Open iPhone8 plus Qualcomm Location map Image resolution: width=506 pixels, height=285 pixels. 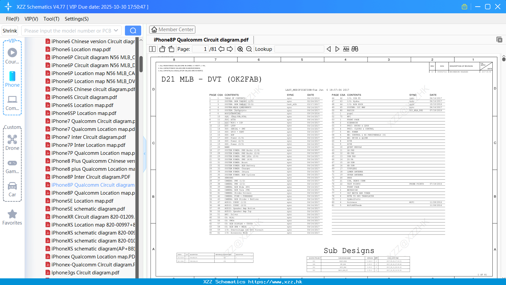pyautogui.click(x=90, y=169)
